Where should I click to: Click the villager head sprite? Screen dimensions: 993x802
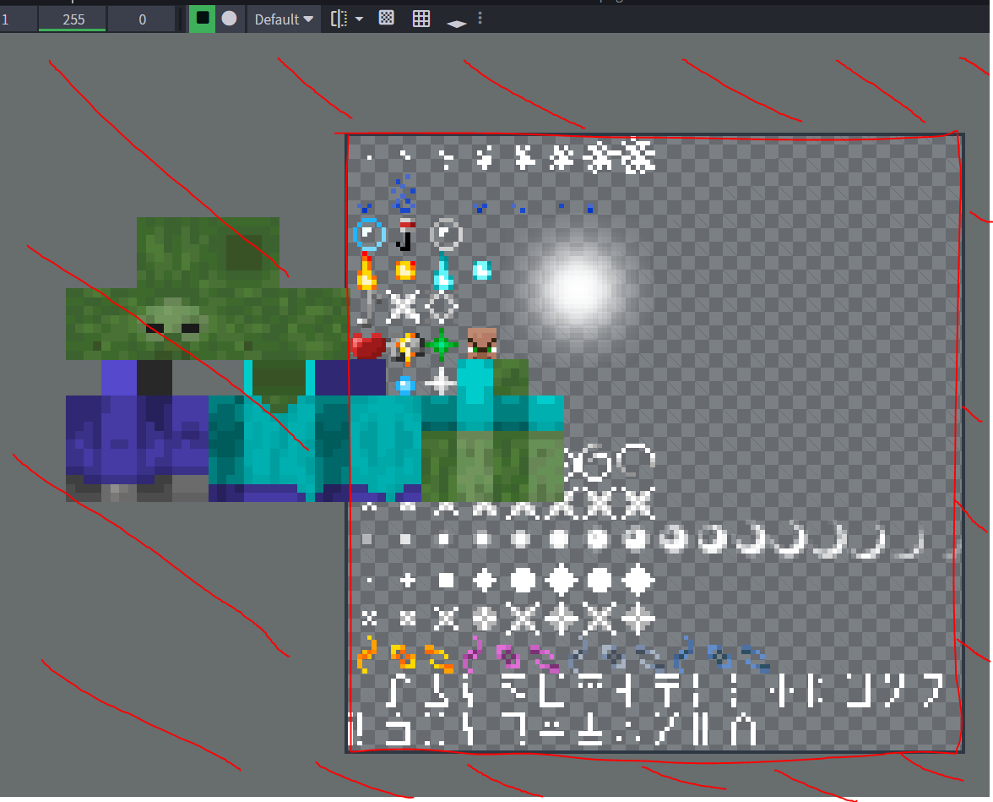pyautogui.click(x=481, y=345)
